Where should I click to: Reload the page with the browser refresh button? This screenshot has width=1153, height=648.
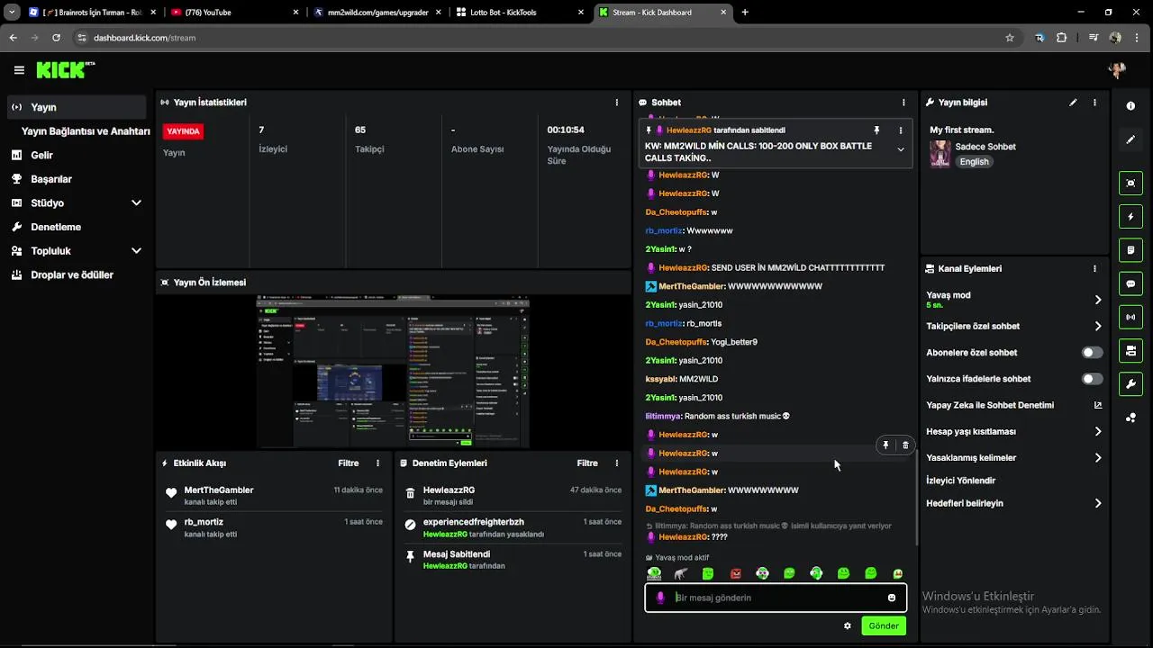pos(56,38)
